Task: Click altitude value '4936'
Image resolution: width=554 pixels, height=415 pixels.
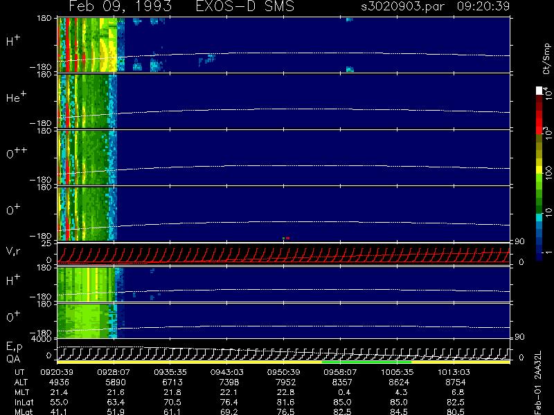Action: [x=59, y=382]
